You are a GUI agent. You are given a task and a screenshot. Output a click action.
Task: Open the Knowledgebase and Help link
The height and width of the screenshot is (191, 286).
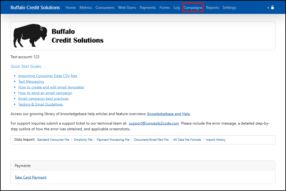click(x=169, y=114)
